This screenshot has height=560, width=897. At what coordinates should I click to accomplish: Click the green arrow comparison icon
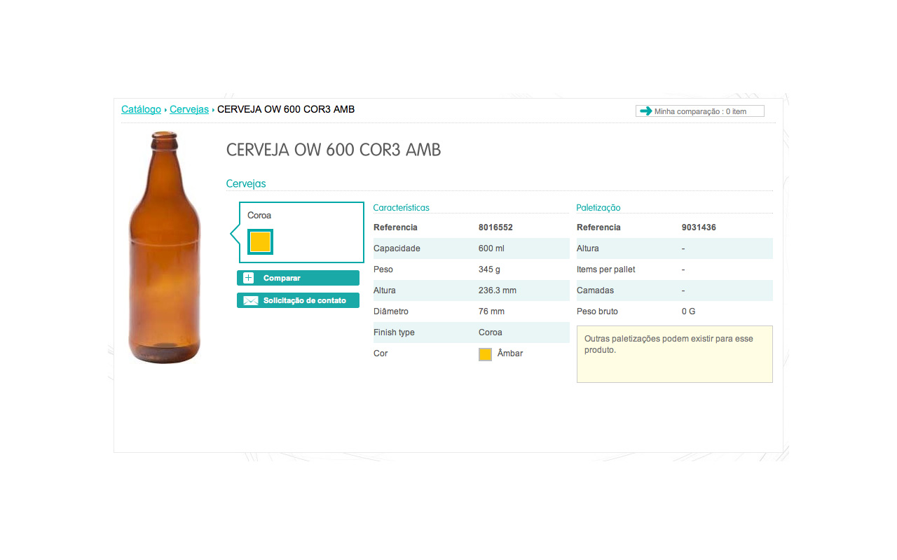coord(645,111)
